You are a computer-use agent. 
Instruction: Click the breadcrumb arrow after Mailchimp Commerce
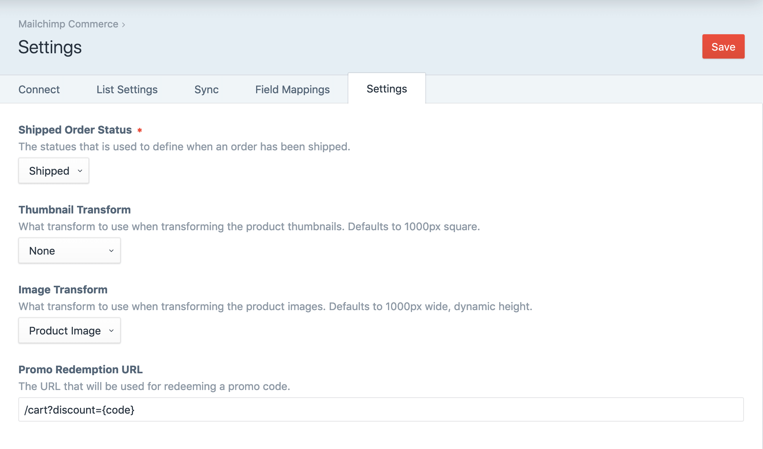tap(123, 25)
